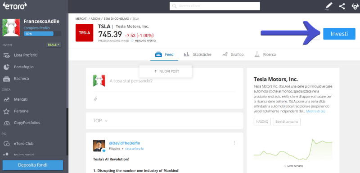Click the Ricerca eToro search field
The width and height of the screenshot is (360, 173).
pos(215,6)
